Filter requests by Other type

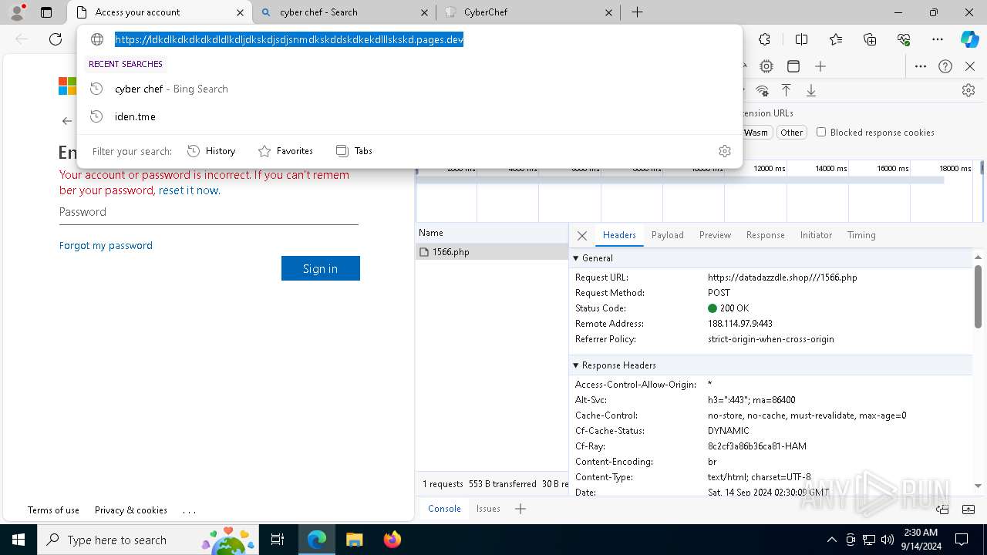(x=791, y=133)
